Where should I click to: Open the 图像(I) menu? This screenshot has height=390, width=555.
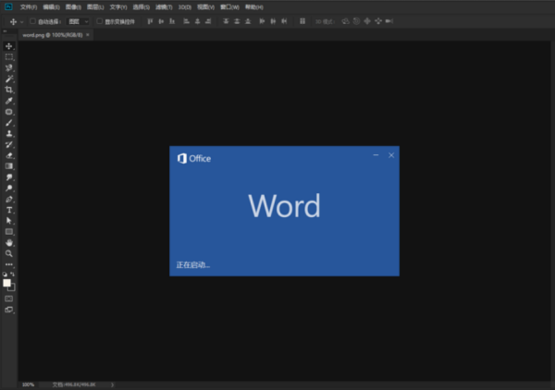[73, 7]
